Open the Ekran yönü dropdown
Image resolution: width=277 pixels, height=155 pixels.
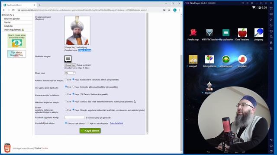pos(70,73)
